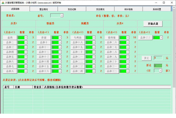Open the quantity dropdown for 品种二八
This screenshot has width=176, height=118.
[x=128, y=52]
